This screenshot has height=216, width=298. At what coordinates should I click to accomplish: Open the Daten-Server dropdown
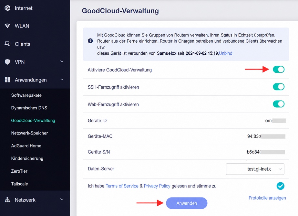coord(255,169)
